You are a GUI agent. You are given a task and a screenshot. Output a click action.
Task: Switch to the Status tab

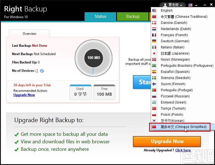(x=100, y=16)
